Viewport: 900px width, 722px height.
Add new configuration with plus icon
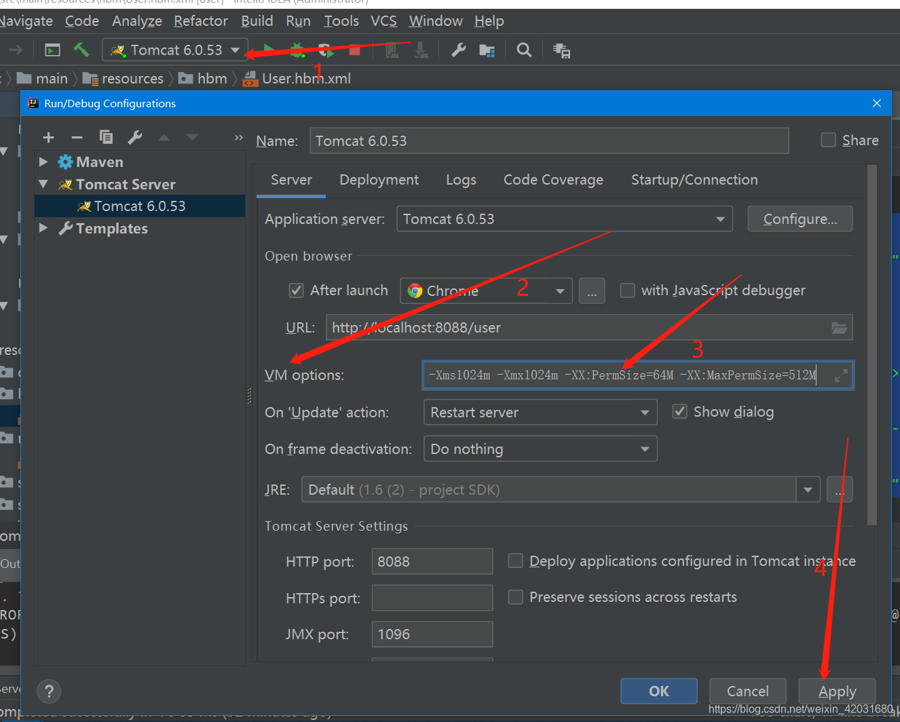point(48,138)
